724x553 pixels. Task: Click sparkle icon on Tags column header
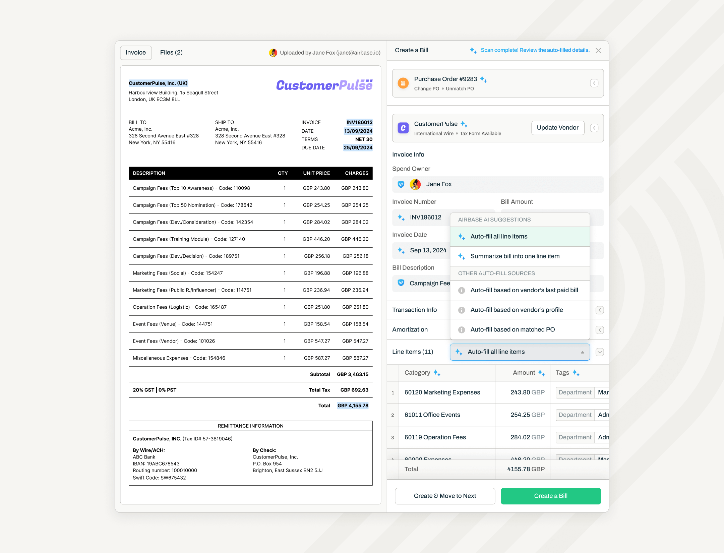click(x=576, y=373)
